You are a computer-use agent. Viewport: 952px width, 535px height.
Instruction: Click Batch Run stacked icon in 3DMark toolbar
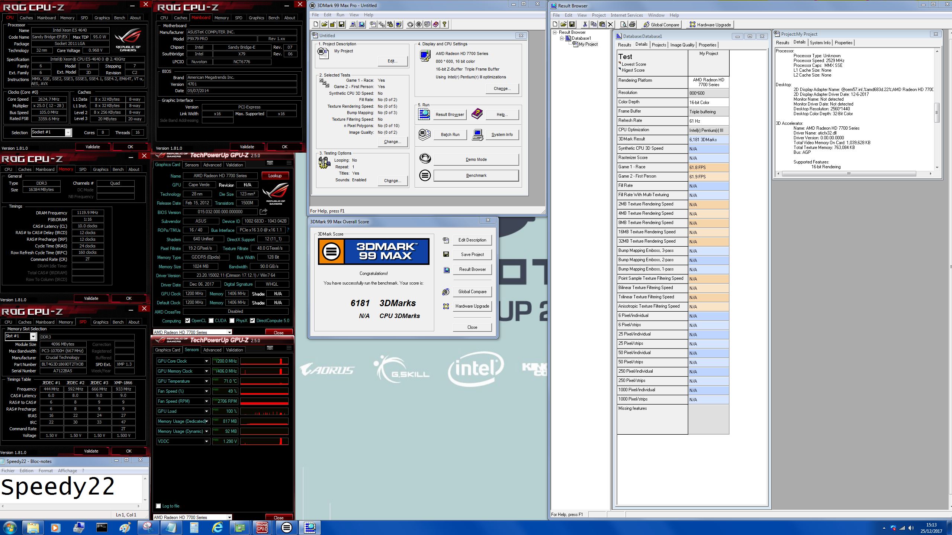(x=427, y=25)
